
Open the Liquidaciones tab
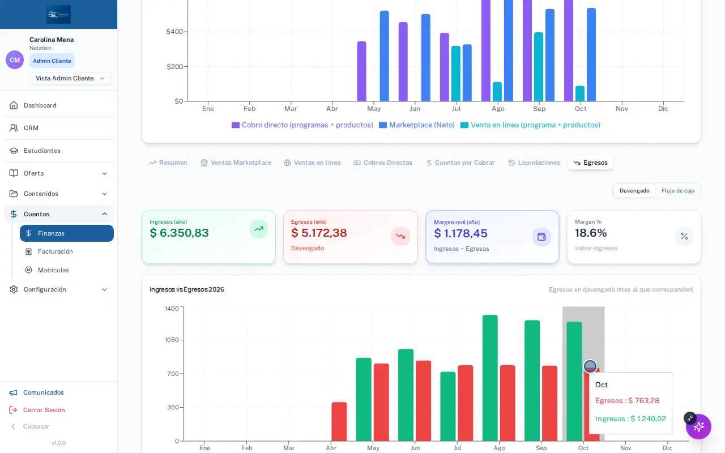pyautogui.click(x=534, y=163)
